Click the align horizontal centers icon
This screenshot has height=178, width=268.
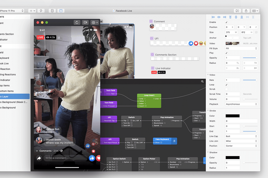219,17
